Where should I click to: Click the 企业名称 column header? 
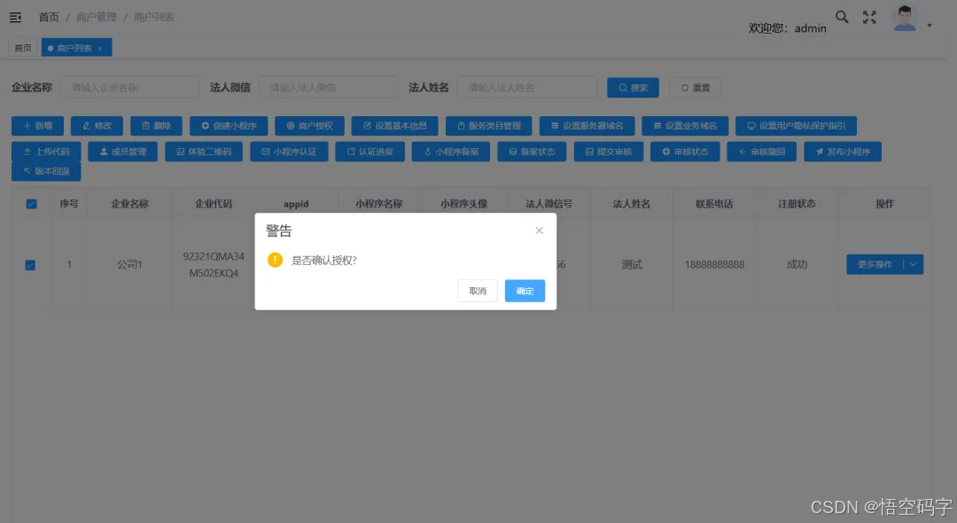tap(129, 204)
